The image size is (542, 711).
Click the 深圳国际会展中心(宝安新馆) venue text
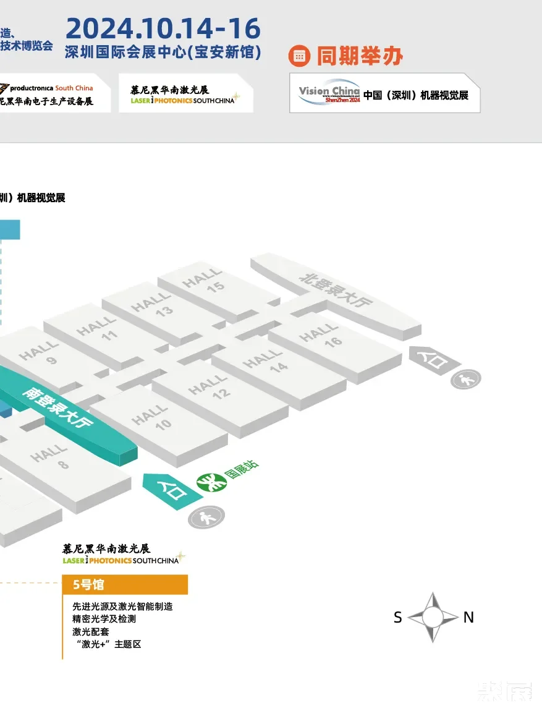click(163, 53)
